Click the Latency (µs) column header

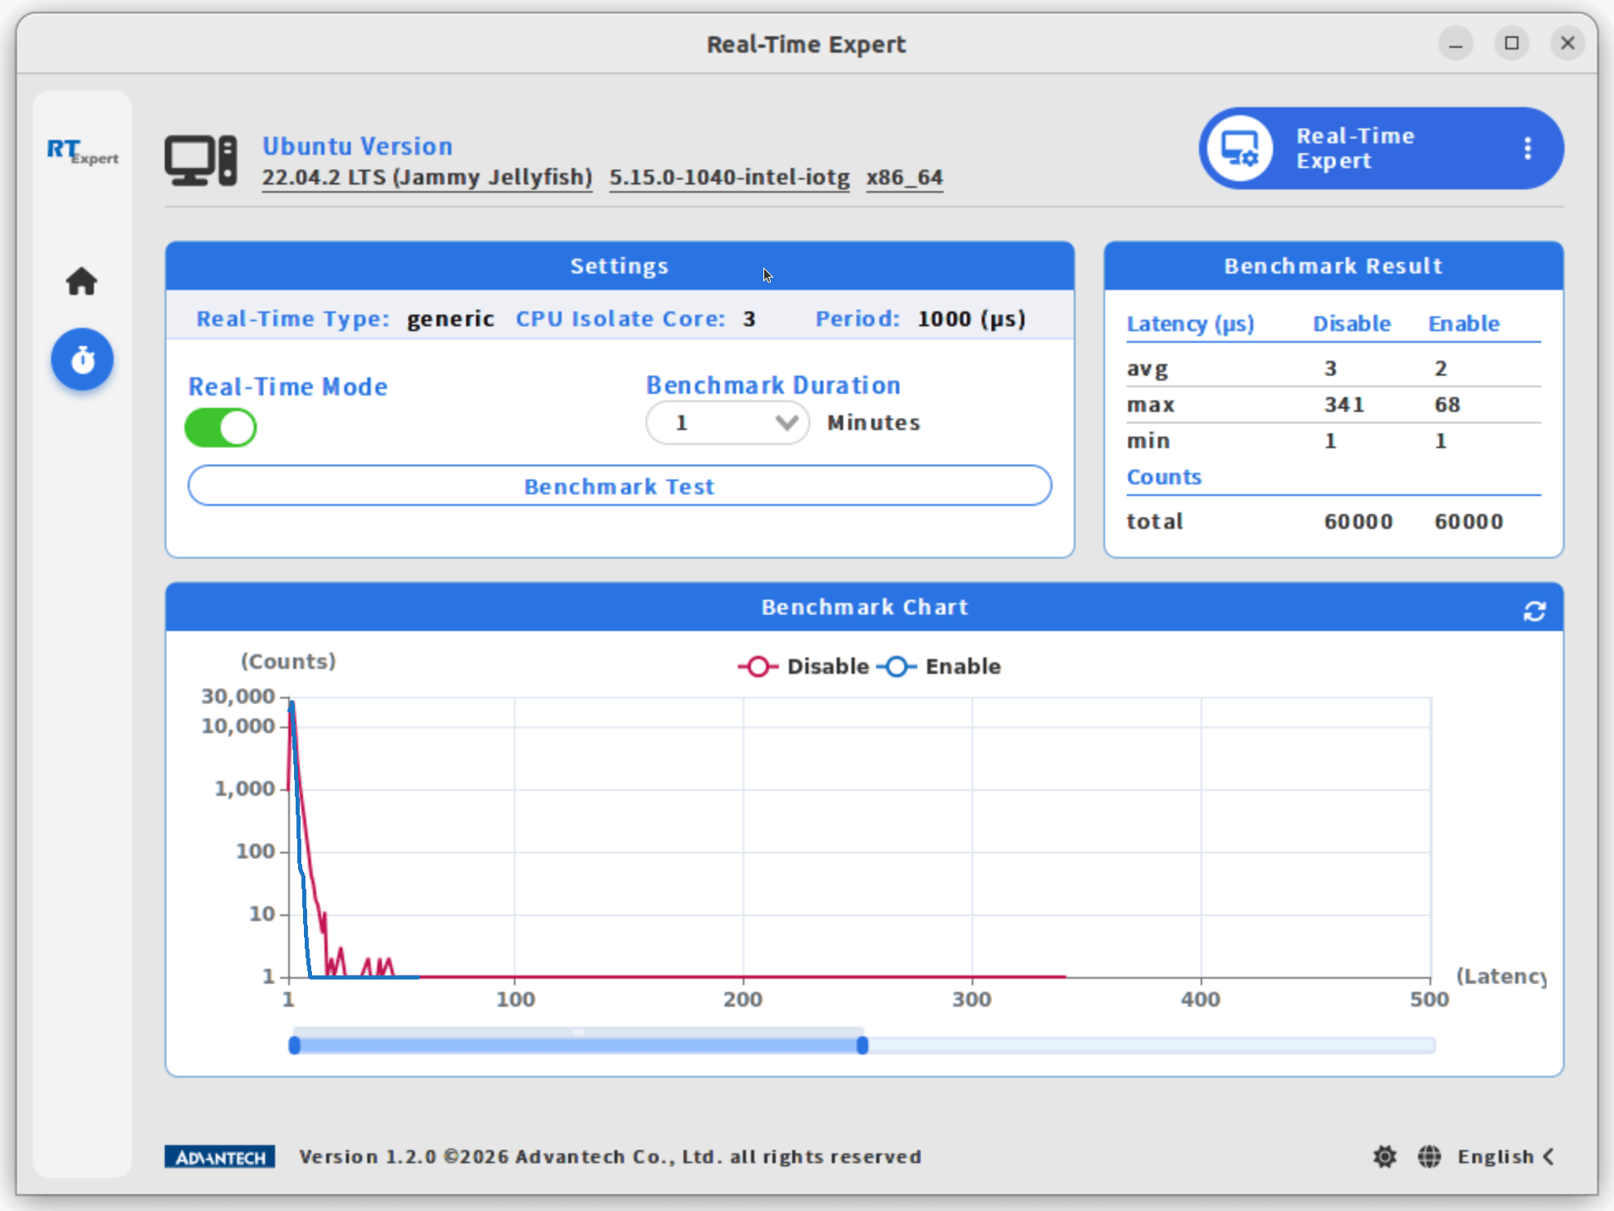[x=1190, y=324]
